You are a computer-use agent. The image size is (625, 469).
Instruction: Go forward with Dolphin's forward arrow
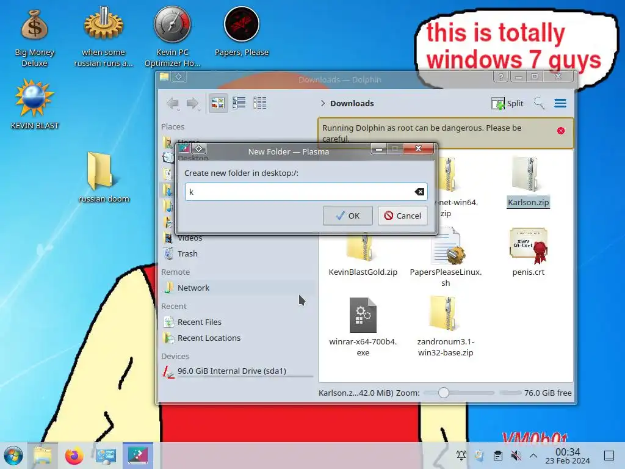click(x=193, y=103)
